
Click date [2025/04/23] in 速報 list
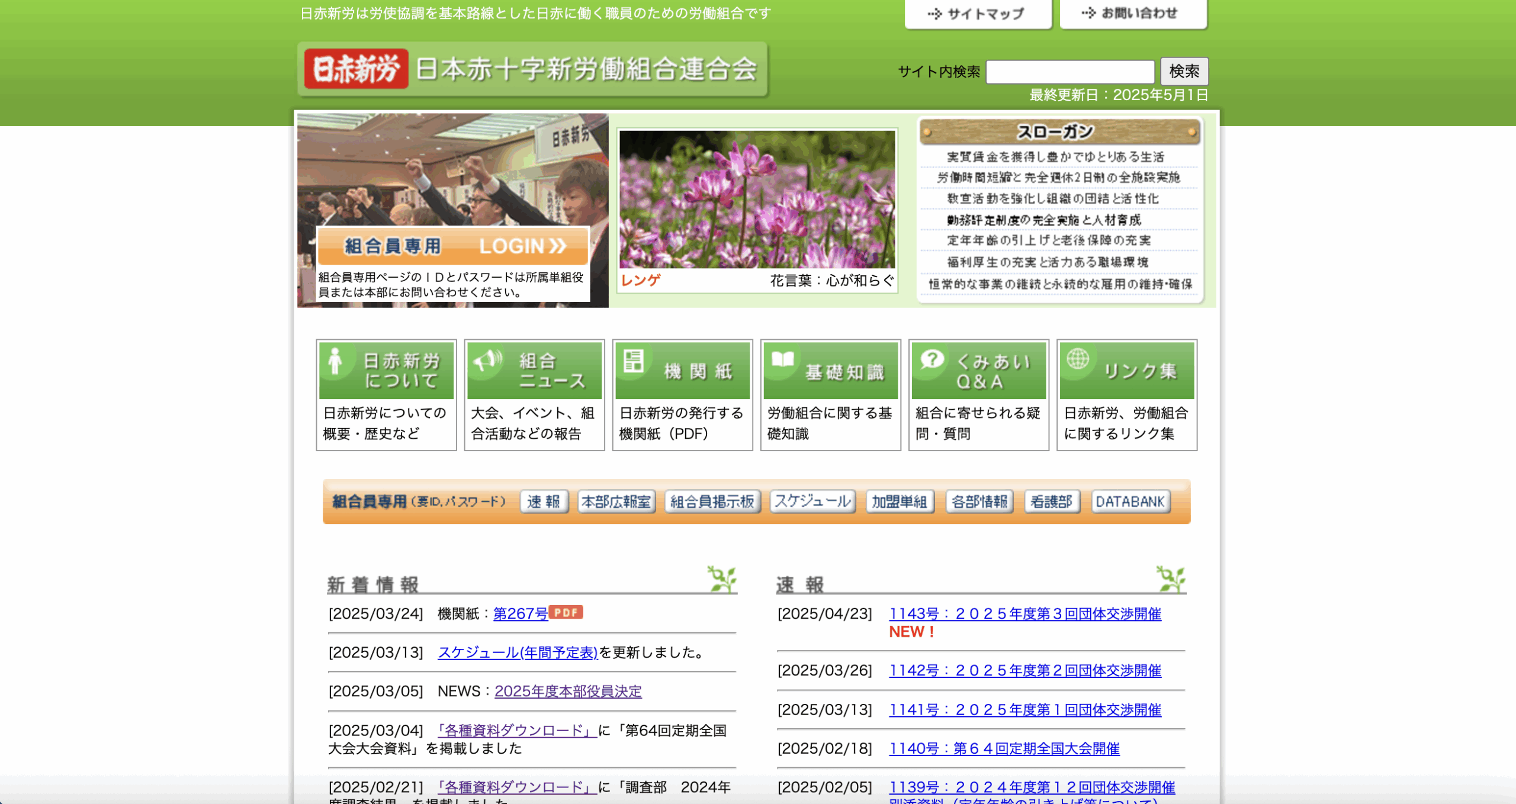click(825, 614)
